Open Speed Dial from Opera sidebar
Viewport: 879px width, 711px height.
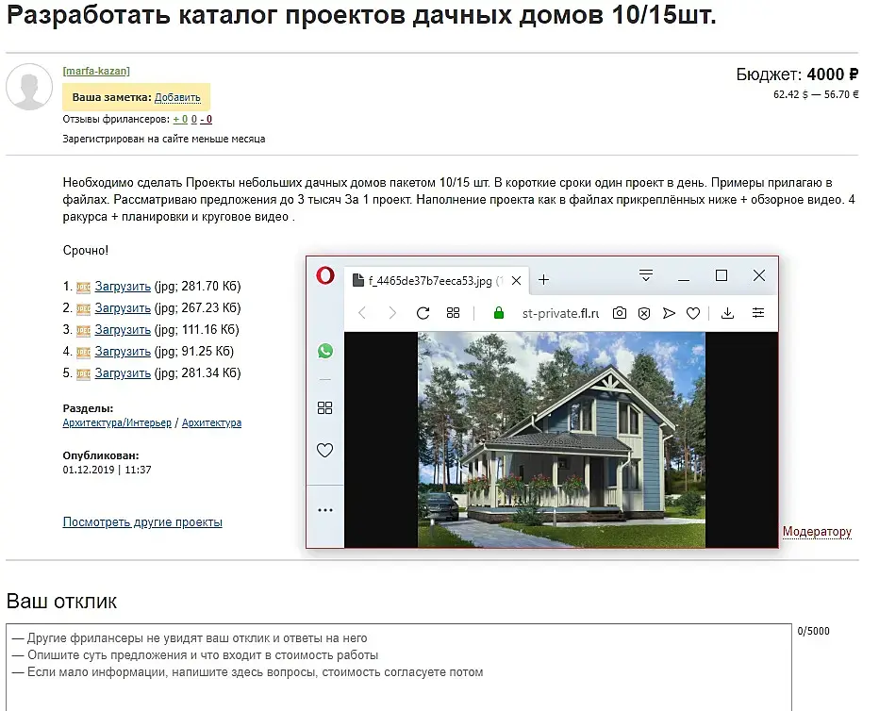(x=325, y=408)
